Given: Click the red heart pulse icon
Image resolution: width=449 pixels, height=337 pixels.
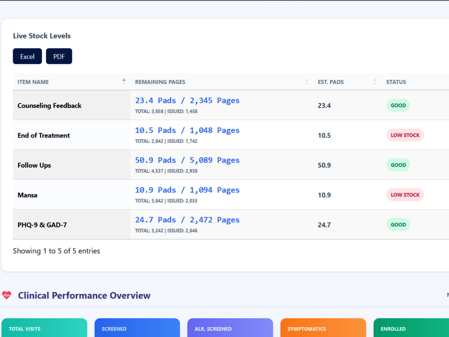Looking at the screenshot, I should click(7, 295).
